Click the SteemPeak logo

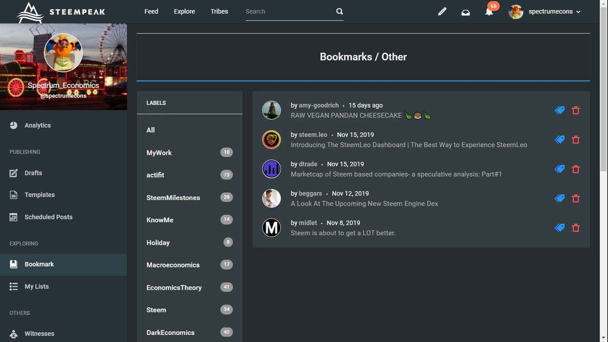point(61,12)
